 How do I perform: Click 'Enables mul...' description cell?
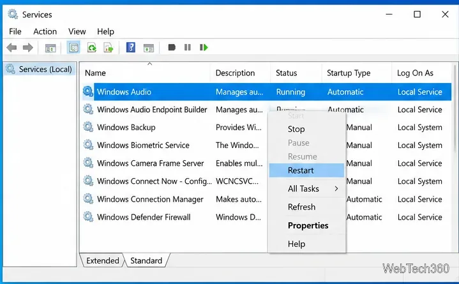pyautogui.click(x=239, y=163)
